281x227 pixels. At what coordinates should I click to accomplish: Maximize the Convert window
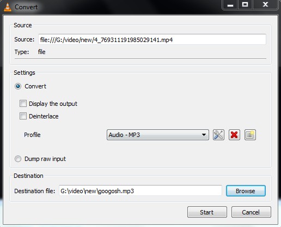coord(245,5)
